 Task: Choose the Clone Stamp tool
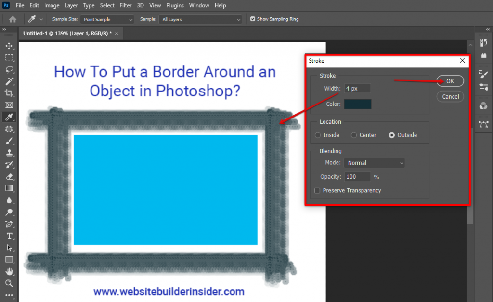click(10, 153)
